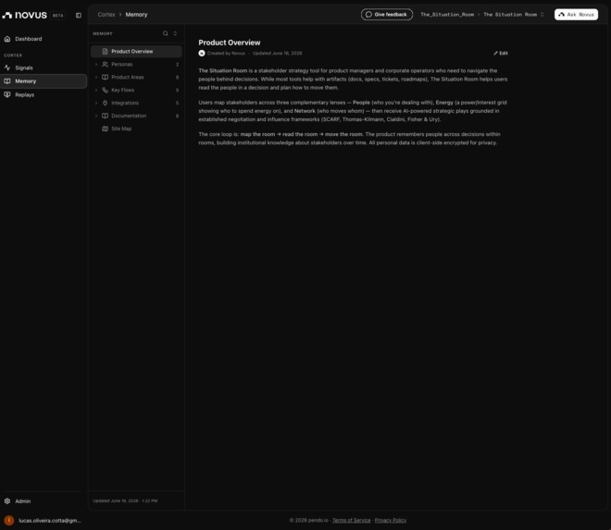Click the Product Overview document icon
The width and height of the screenshot is (611, 530).
[105, 52]
